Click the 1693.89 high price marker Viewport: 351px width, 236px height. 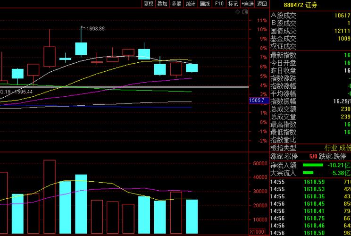pos(95,29)
